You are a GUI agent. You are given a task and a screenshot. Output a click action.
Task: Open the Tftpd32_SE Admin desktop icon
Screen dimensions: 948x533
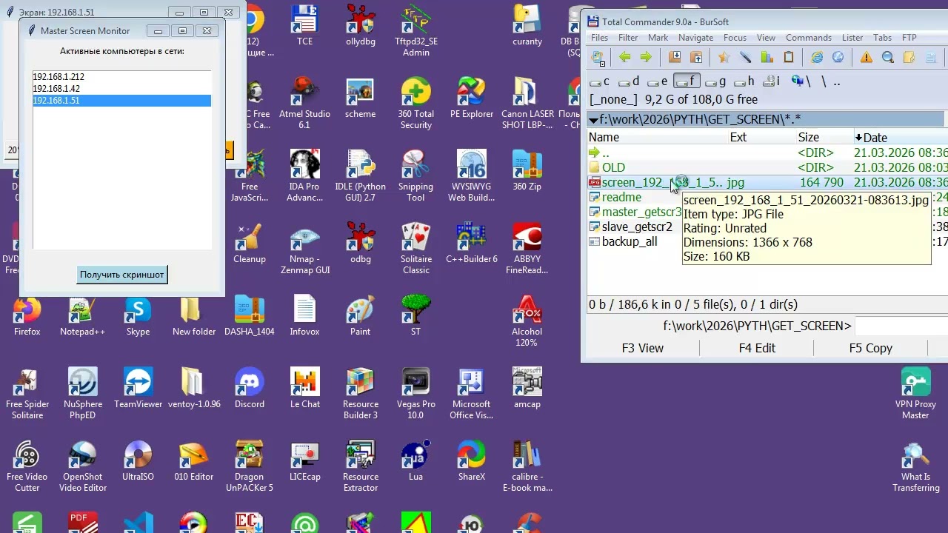[x=416, y=31]
